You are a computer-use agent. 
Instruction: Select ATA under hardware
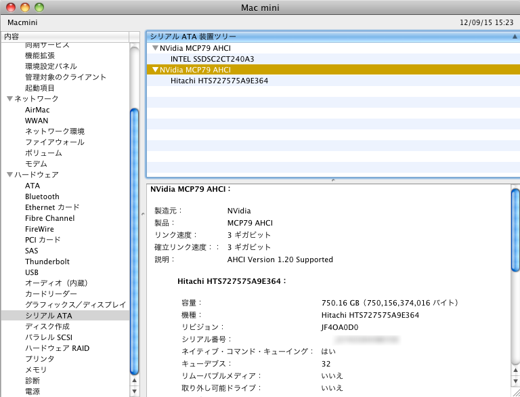tap(32, 186)
